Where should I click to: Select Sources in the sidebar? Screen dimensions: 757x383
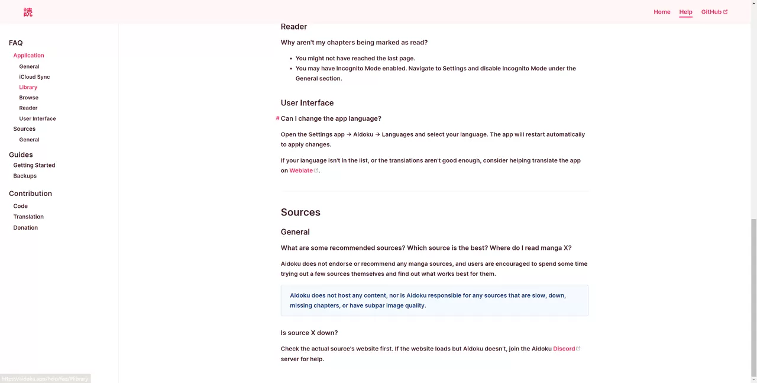pos(24,129)
